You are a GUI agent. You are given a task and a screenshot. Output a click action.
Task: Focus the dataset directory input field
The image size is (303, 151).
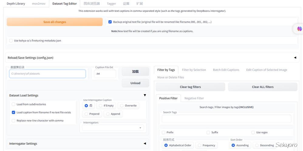click(x=47, y=74)
